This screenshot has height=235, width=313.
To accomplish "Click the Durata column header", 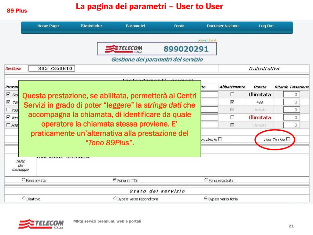I will (260, 87).
